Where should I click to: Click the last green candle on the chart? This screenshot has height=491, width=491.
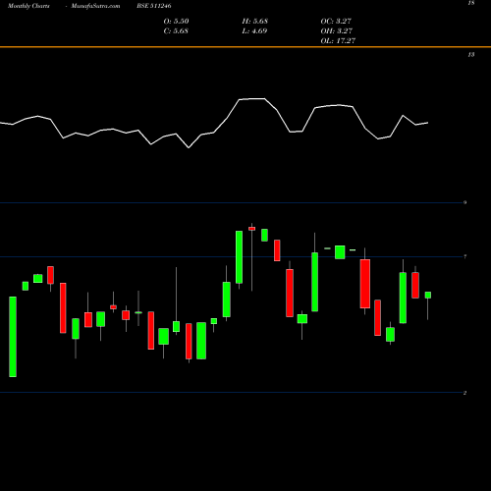pyautogui.click(x=428, y=295)
